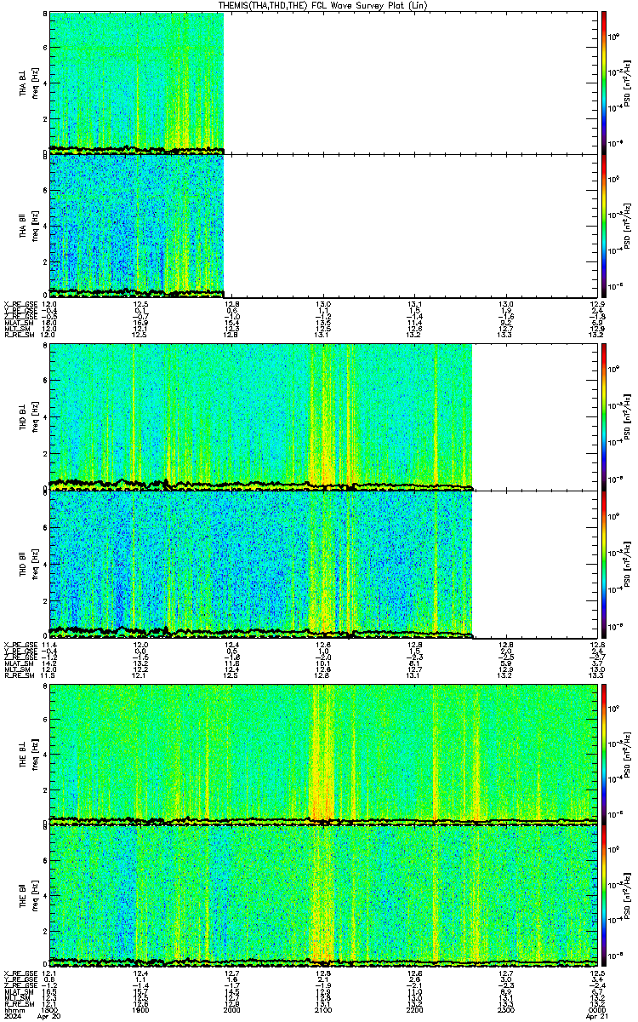Screen dimensions: 638x1022
Task: Click the THE B-perpendicular PSD color bar
Action: (x=603, y=754)
